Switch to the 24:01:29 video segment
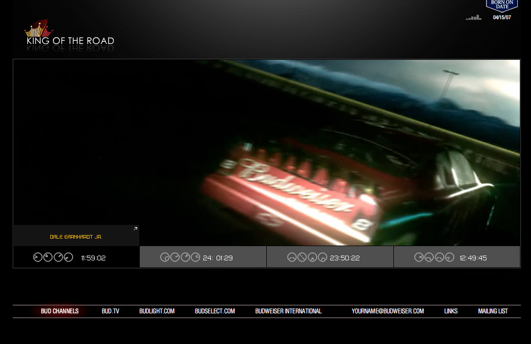Screen dimensions: 531x344 218,258
